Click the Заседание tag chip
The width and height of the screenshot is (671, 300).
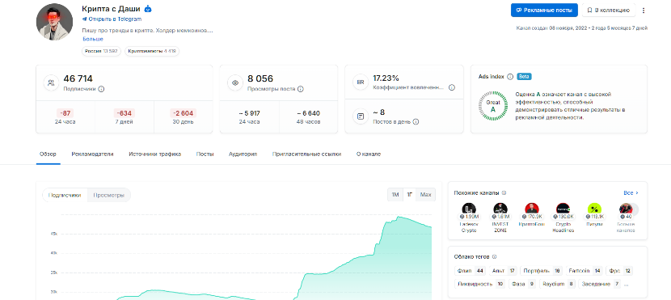coord(599,284)
